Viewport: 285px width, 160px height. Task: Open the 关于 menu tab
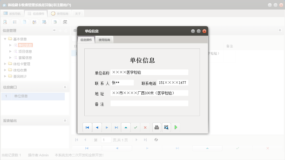[x=78, y=13]
